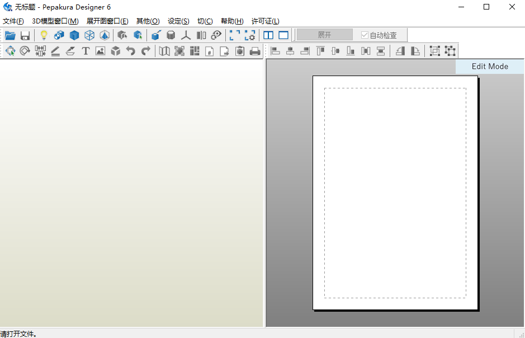The width and height of the screenshot is (525, 338).
Task: Click the solid blue cube icon
Action: pos(74,35)
